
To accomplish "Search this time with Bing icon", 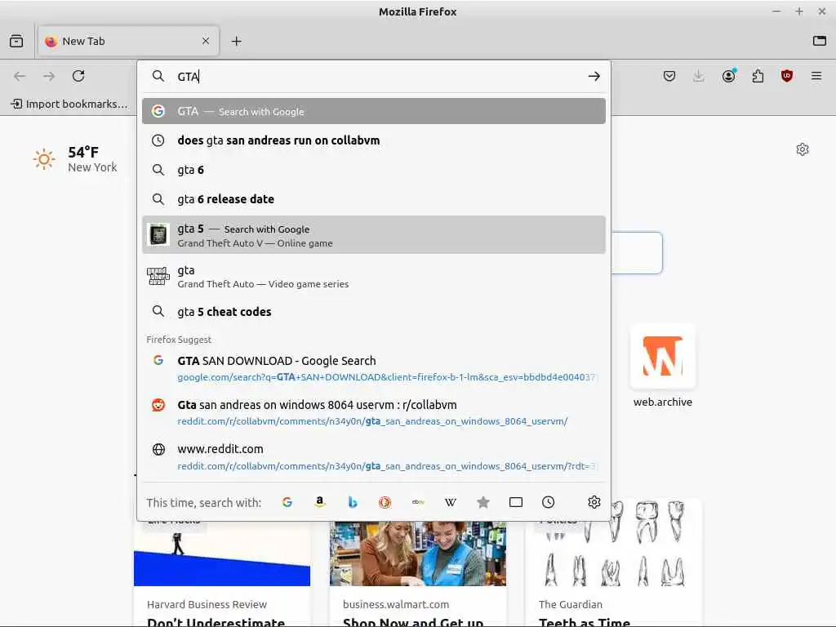I will [x=353, y=502].
